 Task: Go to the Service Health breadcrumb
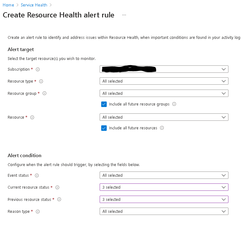pyautogui.click(x=34, y=5)
